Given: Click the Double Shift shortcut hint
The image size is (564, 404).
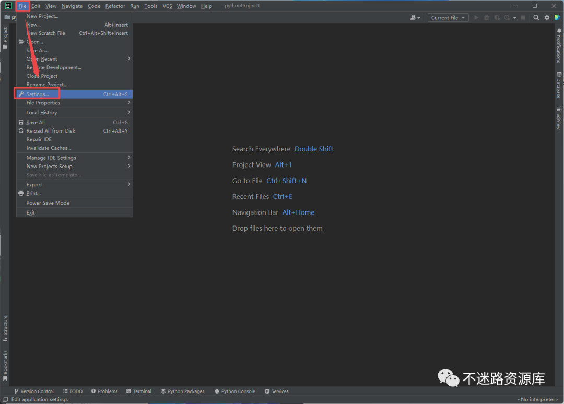Looking at the screenshot, I should tap(314, 149).
